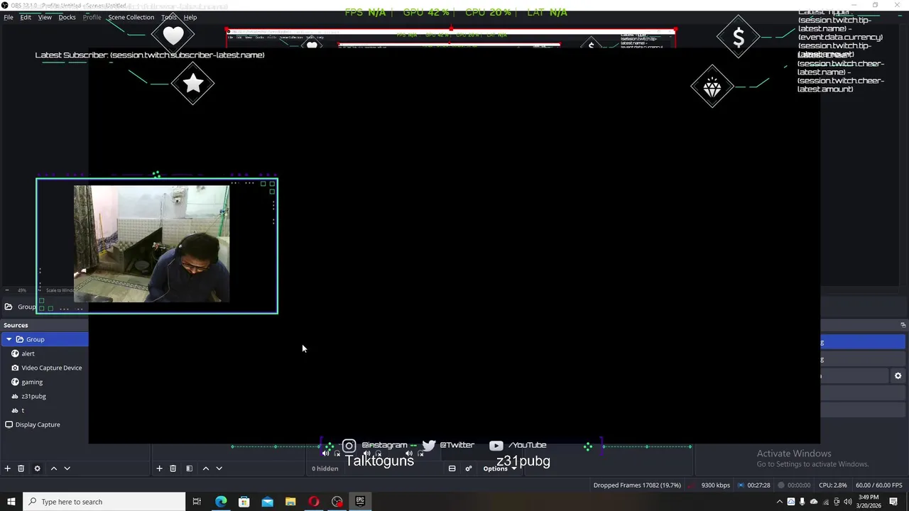Toggle audio mixer layout icon

coord(452,468)
